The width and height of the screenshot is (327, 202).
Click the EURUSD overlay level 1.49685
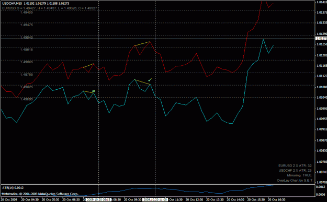(27, 62)
